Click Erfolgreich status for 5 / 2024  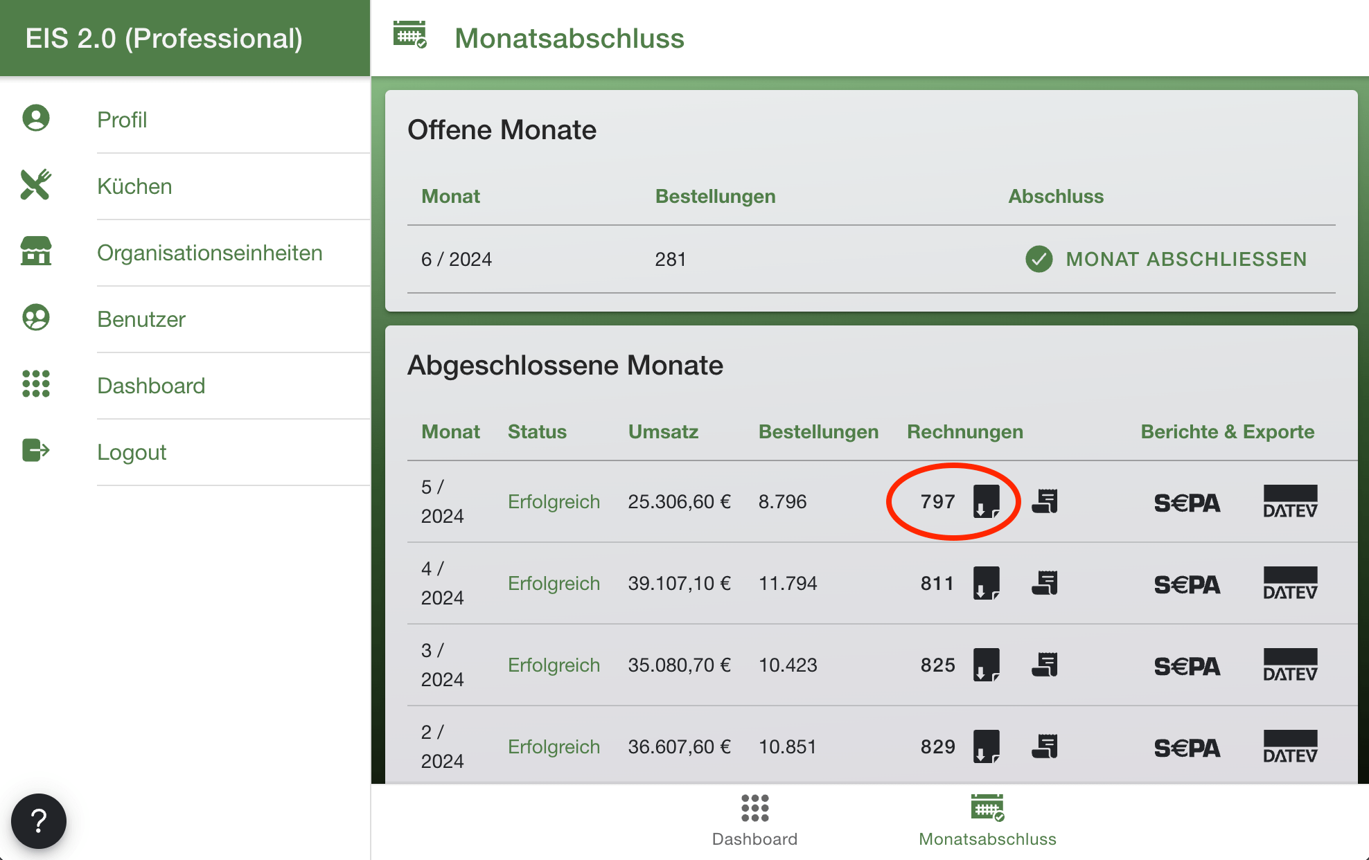pyautogui.click(x=554, y=501)
